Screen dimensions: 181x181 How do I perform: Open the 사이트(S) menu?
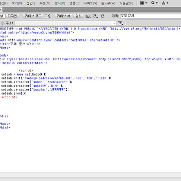pyautogui.click(x=90, y=3)
